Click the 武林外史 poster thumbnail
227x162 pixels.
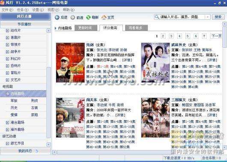click(155, 63)
